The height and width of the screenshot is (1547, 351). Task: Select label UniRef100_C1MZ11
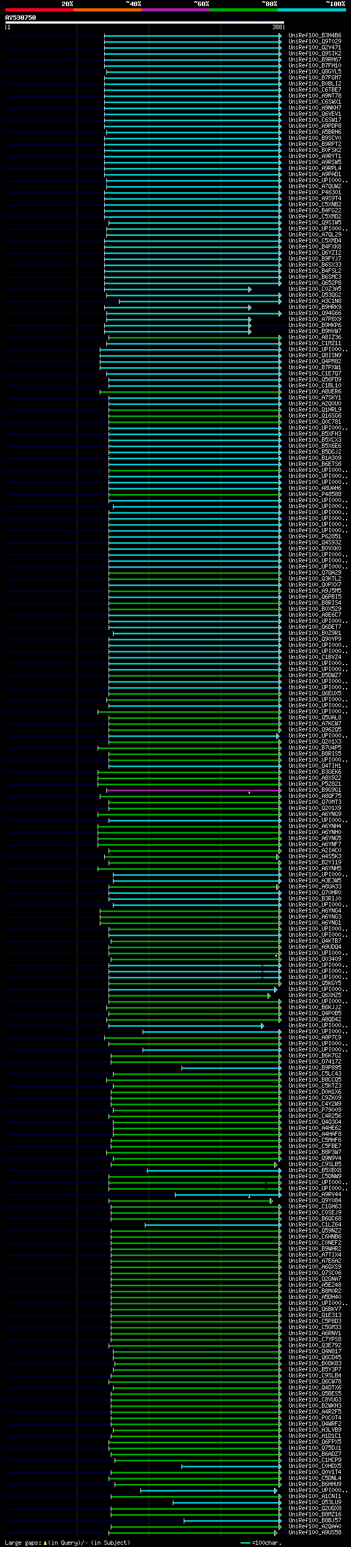[315, 344]
